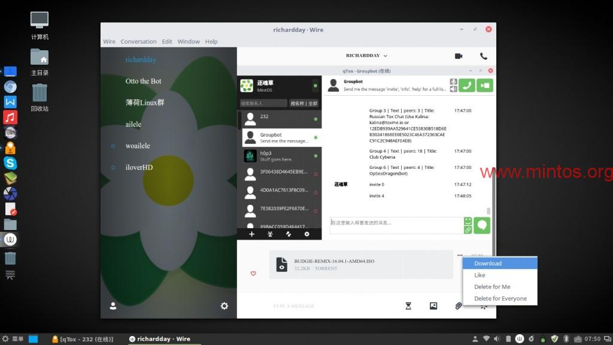Open the Conversation menu
Viewport: 613px width, 345px height.
click(138, 41)
